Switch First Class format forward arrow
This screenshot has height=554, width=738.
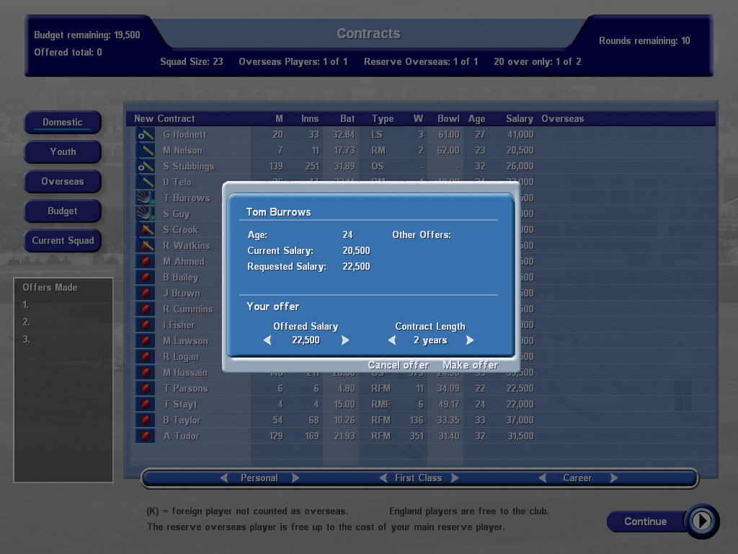[455, 478]
